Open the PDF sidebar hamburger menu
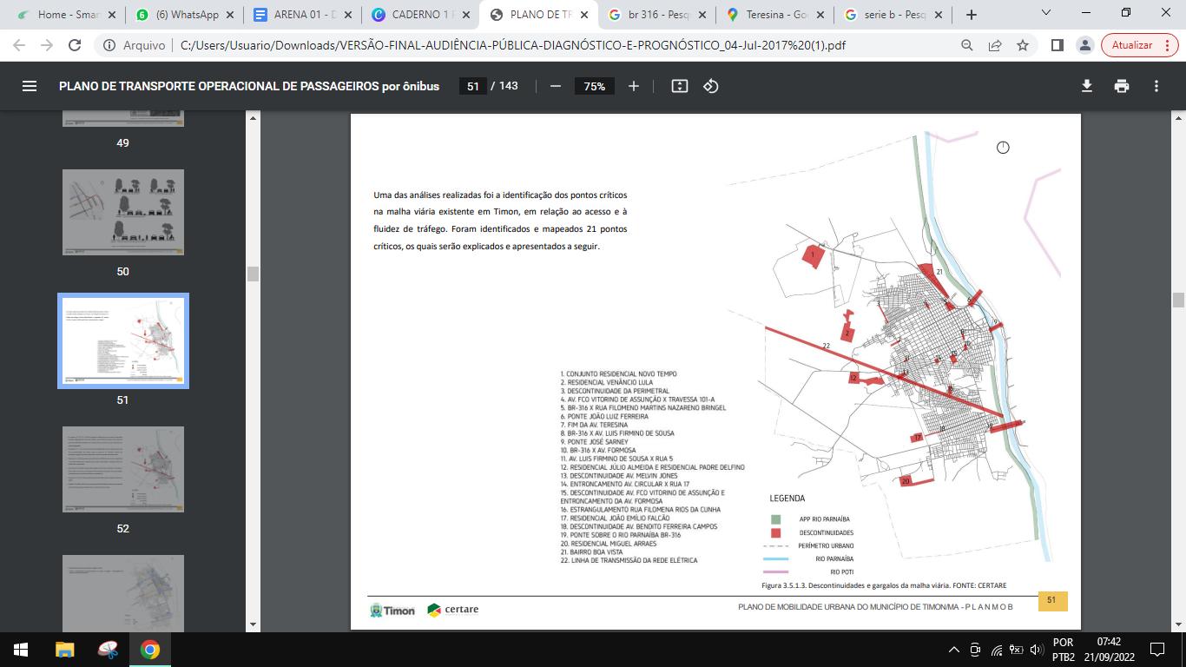Screen dimensions: 1186x667 [x=30, y=86]
